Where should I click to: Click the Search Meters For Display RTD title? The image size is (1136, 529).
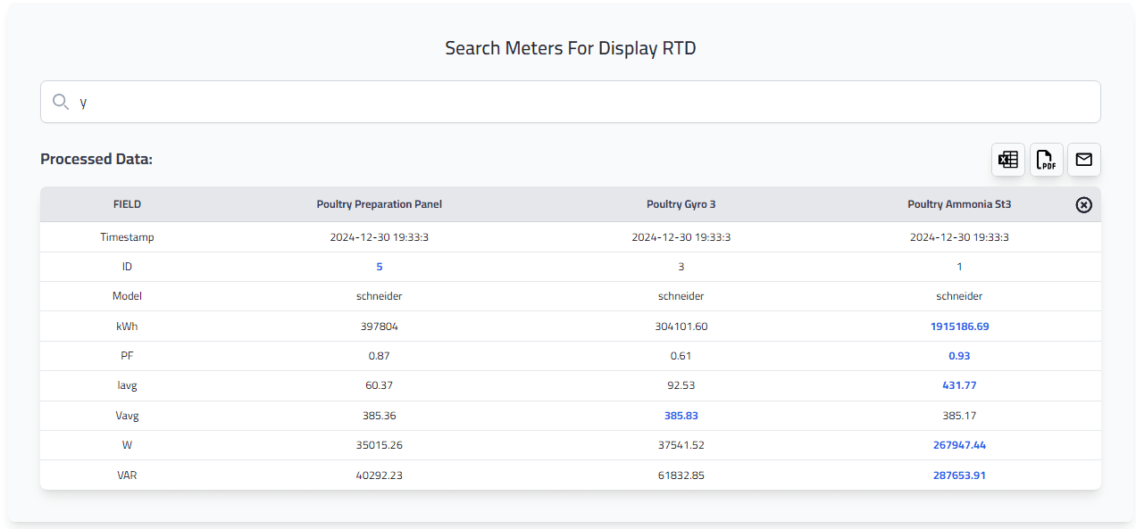pyautogui.click(x=571, y=48)
